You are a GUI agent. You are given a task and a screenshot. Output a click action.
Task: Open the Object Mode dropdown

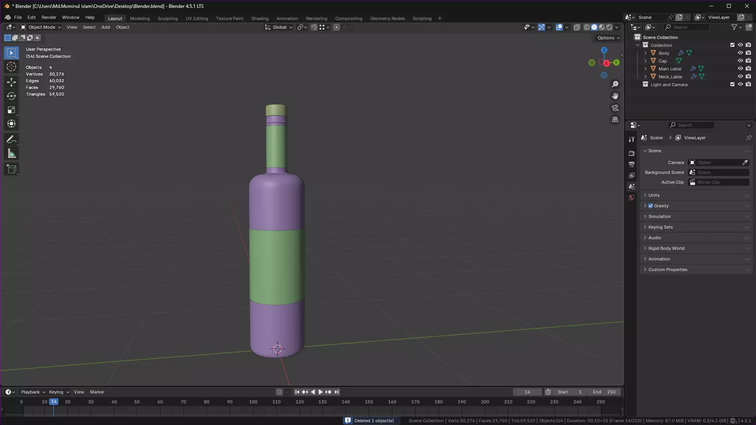tap(41, 27)
